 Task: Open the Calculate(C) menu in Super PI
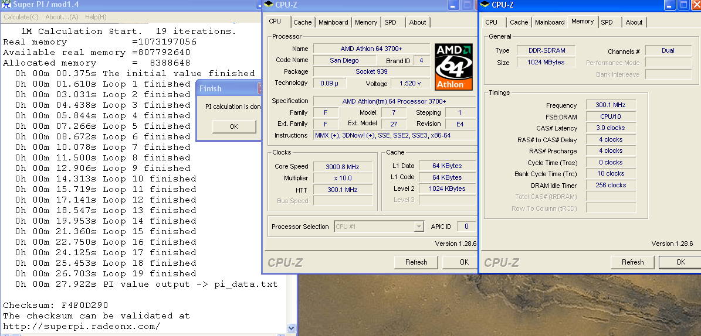tap(21, 17)
